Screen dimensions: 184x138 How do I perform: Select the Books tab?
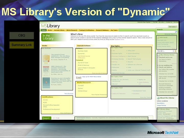[x=50, y=30]
